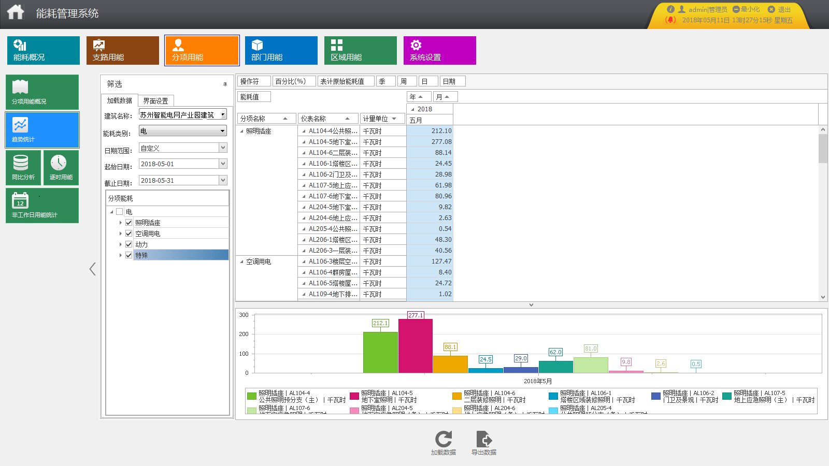Click the 导出数据 export icon
The height and width of the screenshot is (466, 829).
[484, 439]
